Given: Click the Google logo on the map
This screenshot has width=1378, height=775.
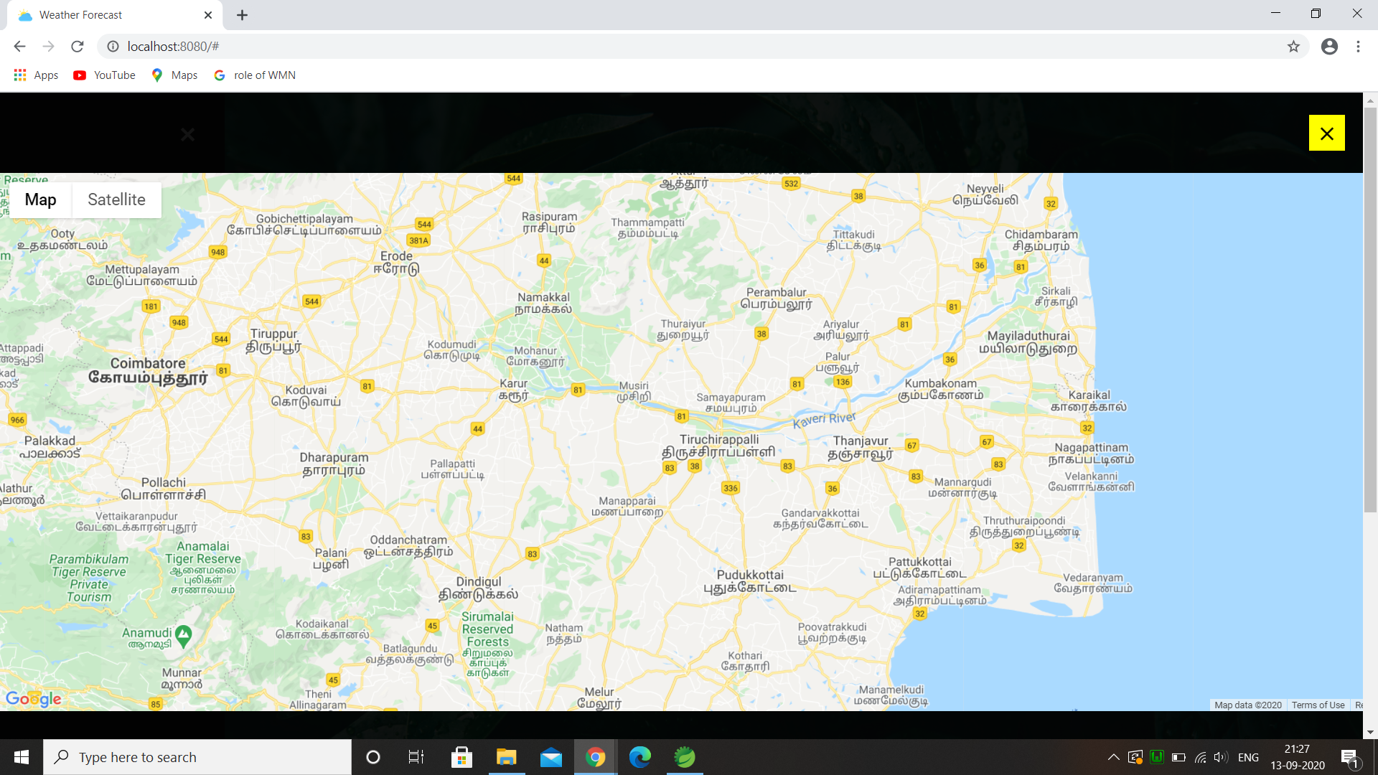Looking at the screenshot, I should pyautogui.click(x=34, y=697).
